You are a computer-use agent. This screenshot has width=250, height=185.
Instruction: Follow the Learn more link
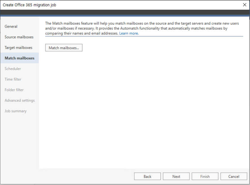[129, 33]
